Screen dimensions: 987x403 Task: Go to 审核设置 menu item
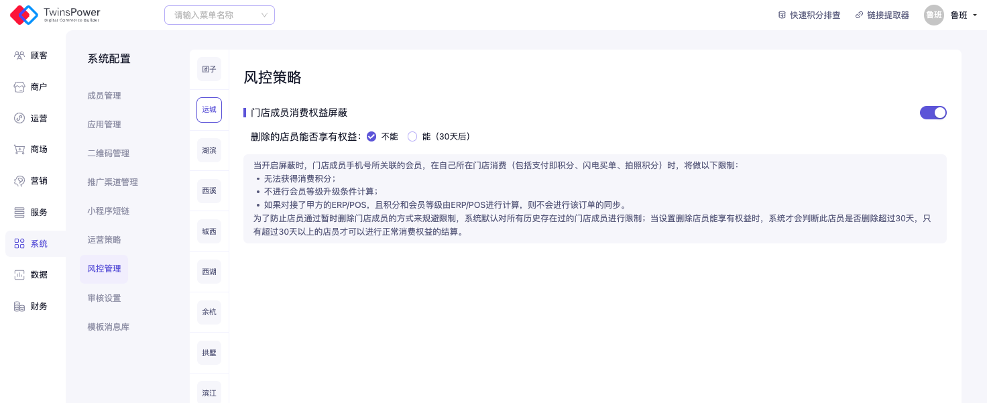pos(104,298)
